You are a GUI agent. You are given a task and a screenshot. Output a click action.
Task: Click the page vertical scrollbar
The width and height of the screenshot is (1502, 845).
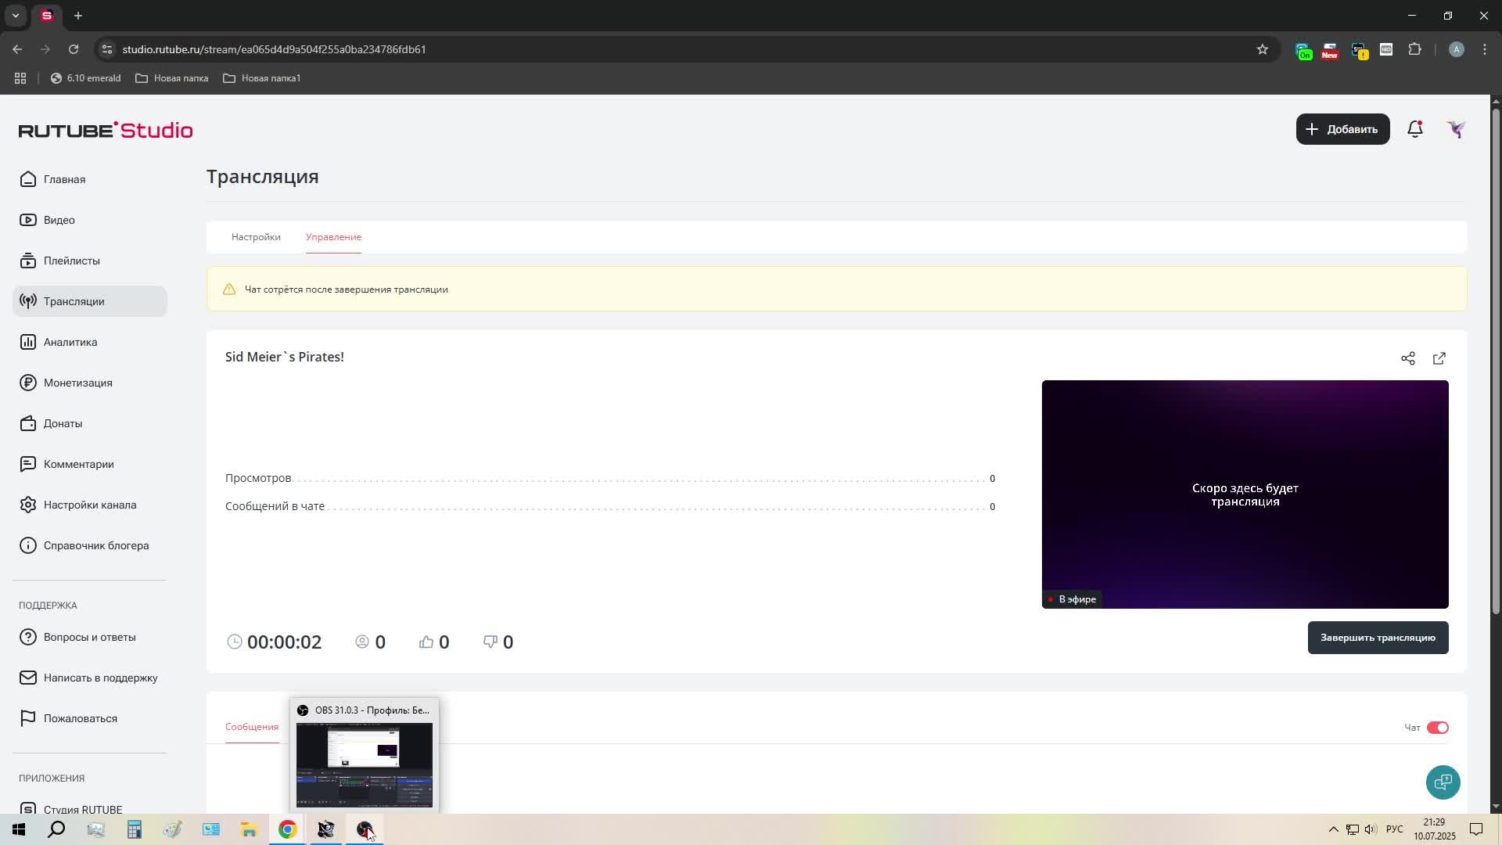(x=1496, y=360)
